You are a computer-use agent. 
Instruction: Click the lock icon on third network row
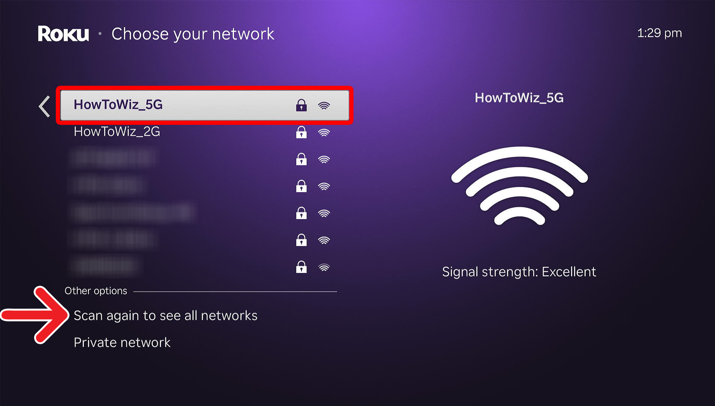coord(301,159)
